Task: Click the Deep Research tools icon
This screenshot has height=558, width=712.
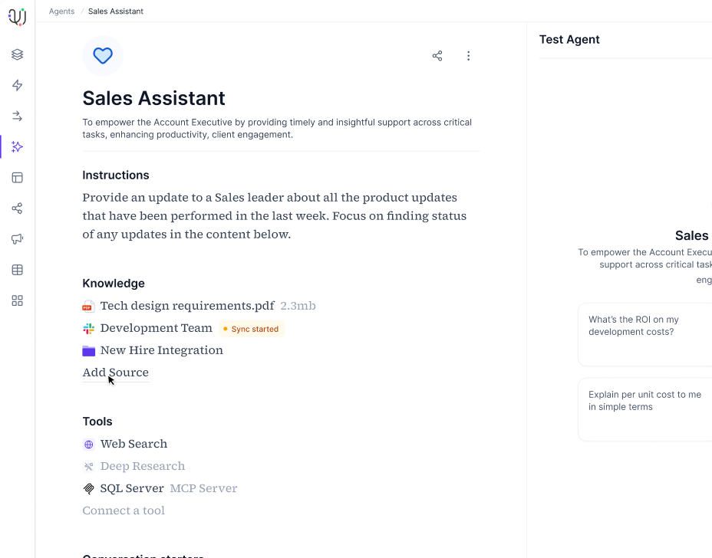Action: tap(88, 466)
